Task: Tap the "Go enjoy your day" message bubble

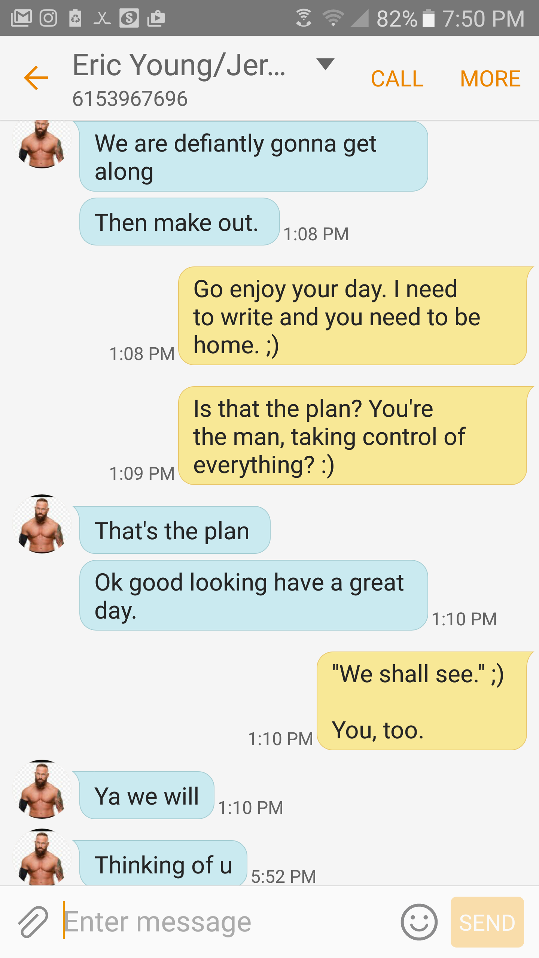Action: 352,316
